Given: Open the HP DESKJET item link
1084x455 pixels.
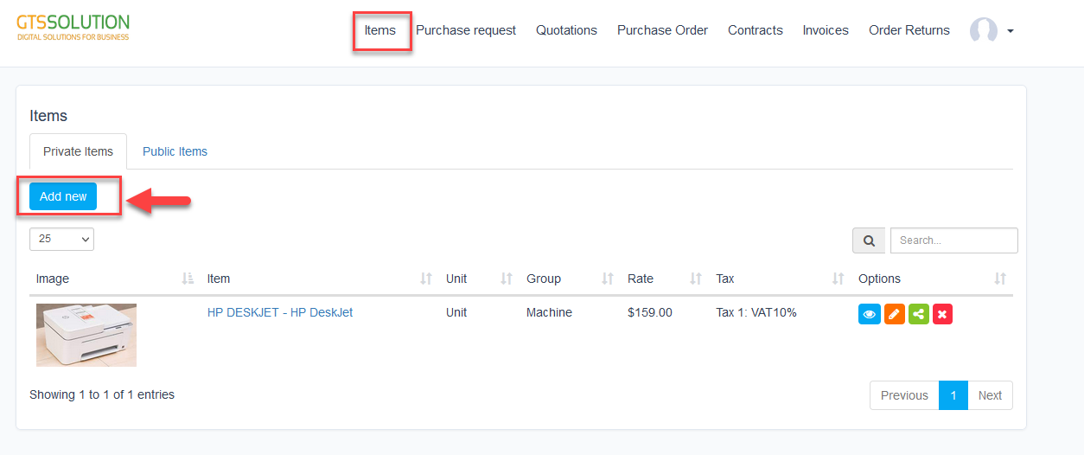Looking at the screenshot, I should point(279,312).
